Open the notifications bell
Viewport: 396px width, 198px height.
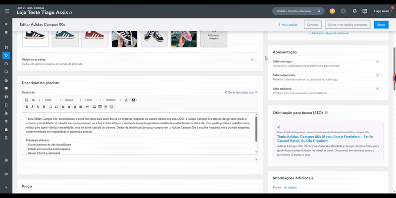354,11
